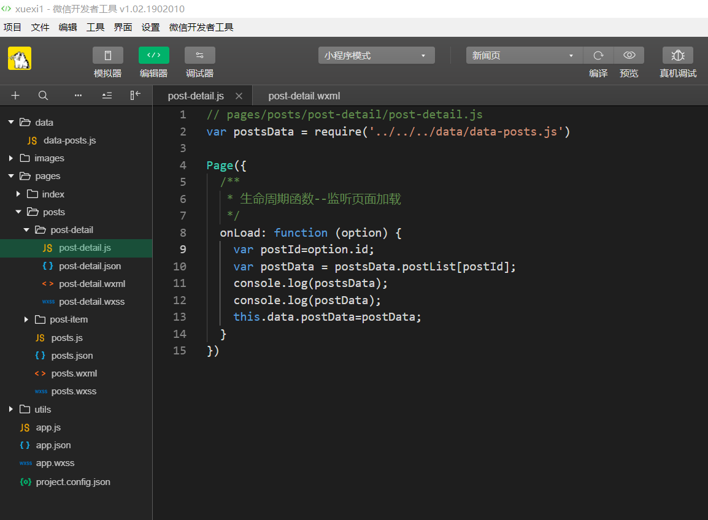The image size is (708, 520).
Task: Click the plus icon to add file
Action: coord(15,95)
